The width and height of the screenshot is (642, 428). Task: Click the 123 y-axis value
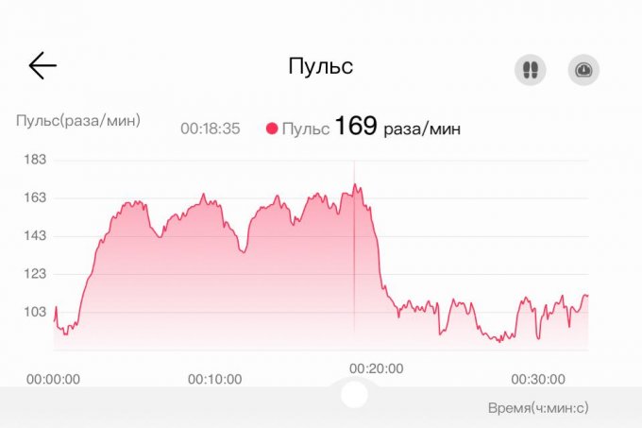pyautogui.click(x=37, y=274)
